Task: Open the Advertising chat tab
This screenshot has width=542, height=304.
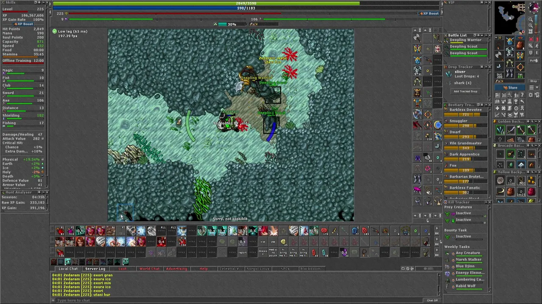Action: 177,269
